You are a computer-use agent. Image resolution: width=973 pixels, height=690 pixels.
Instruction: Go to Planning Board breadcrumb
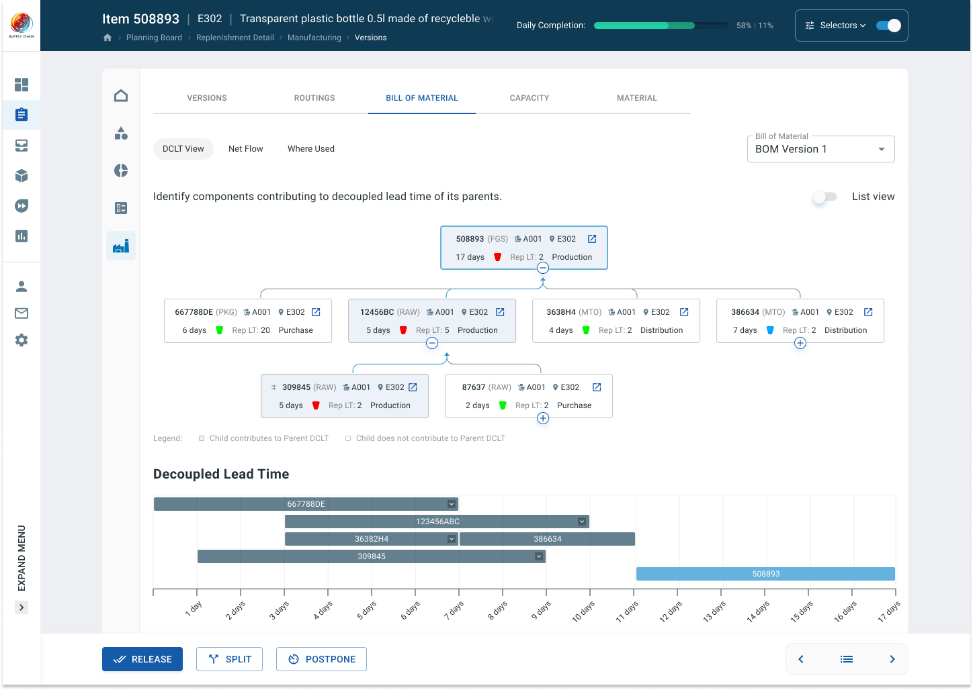154,38
